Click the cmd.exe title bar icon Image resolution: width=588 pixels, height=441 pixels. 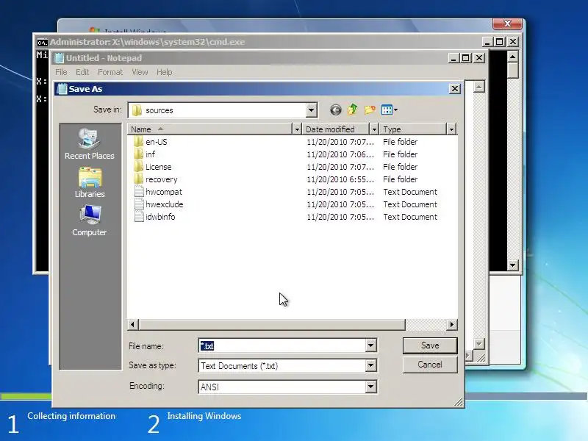[x=42, y=42]
